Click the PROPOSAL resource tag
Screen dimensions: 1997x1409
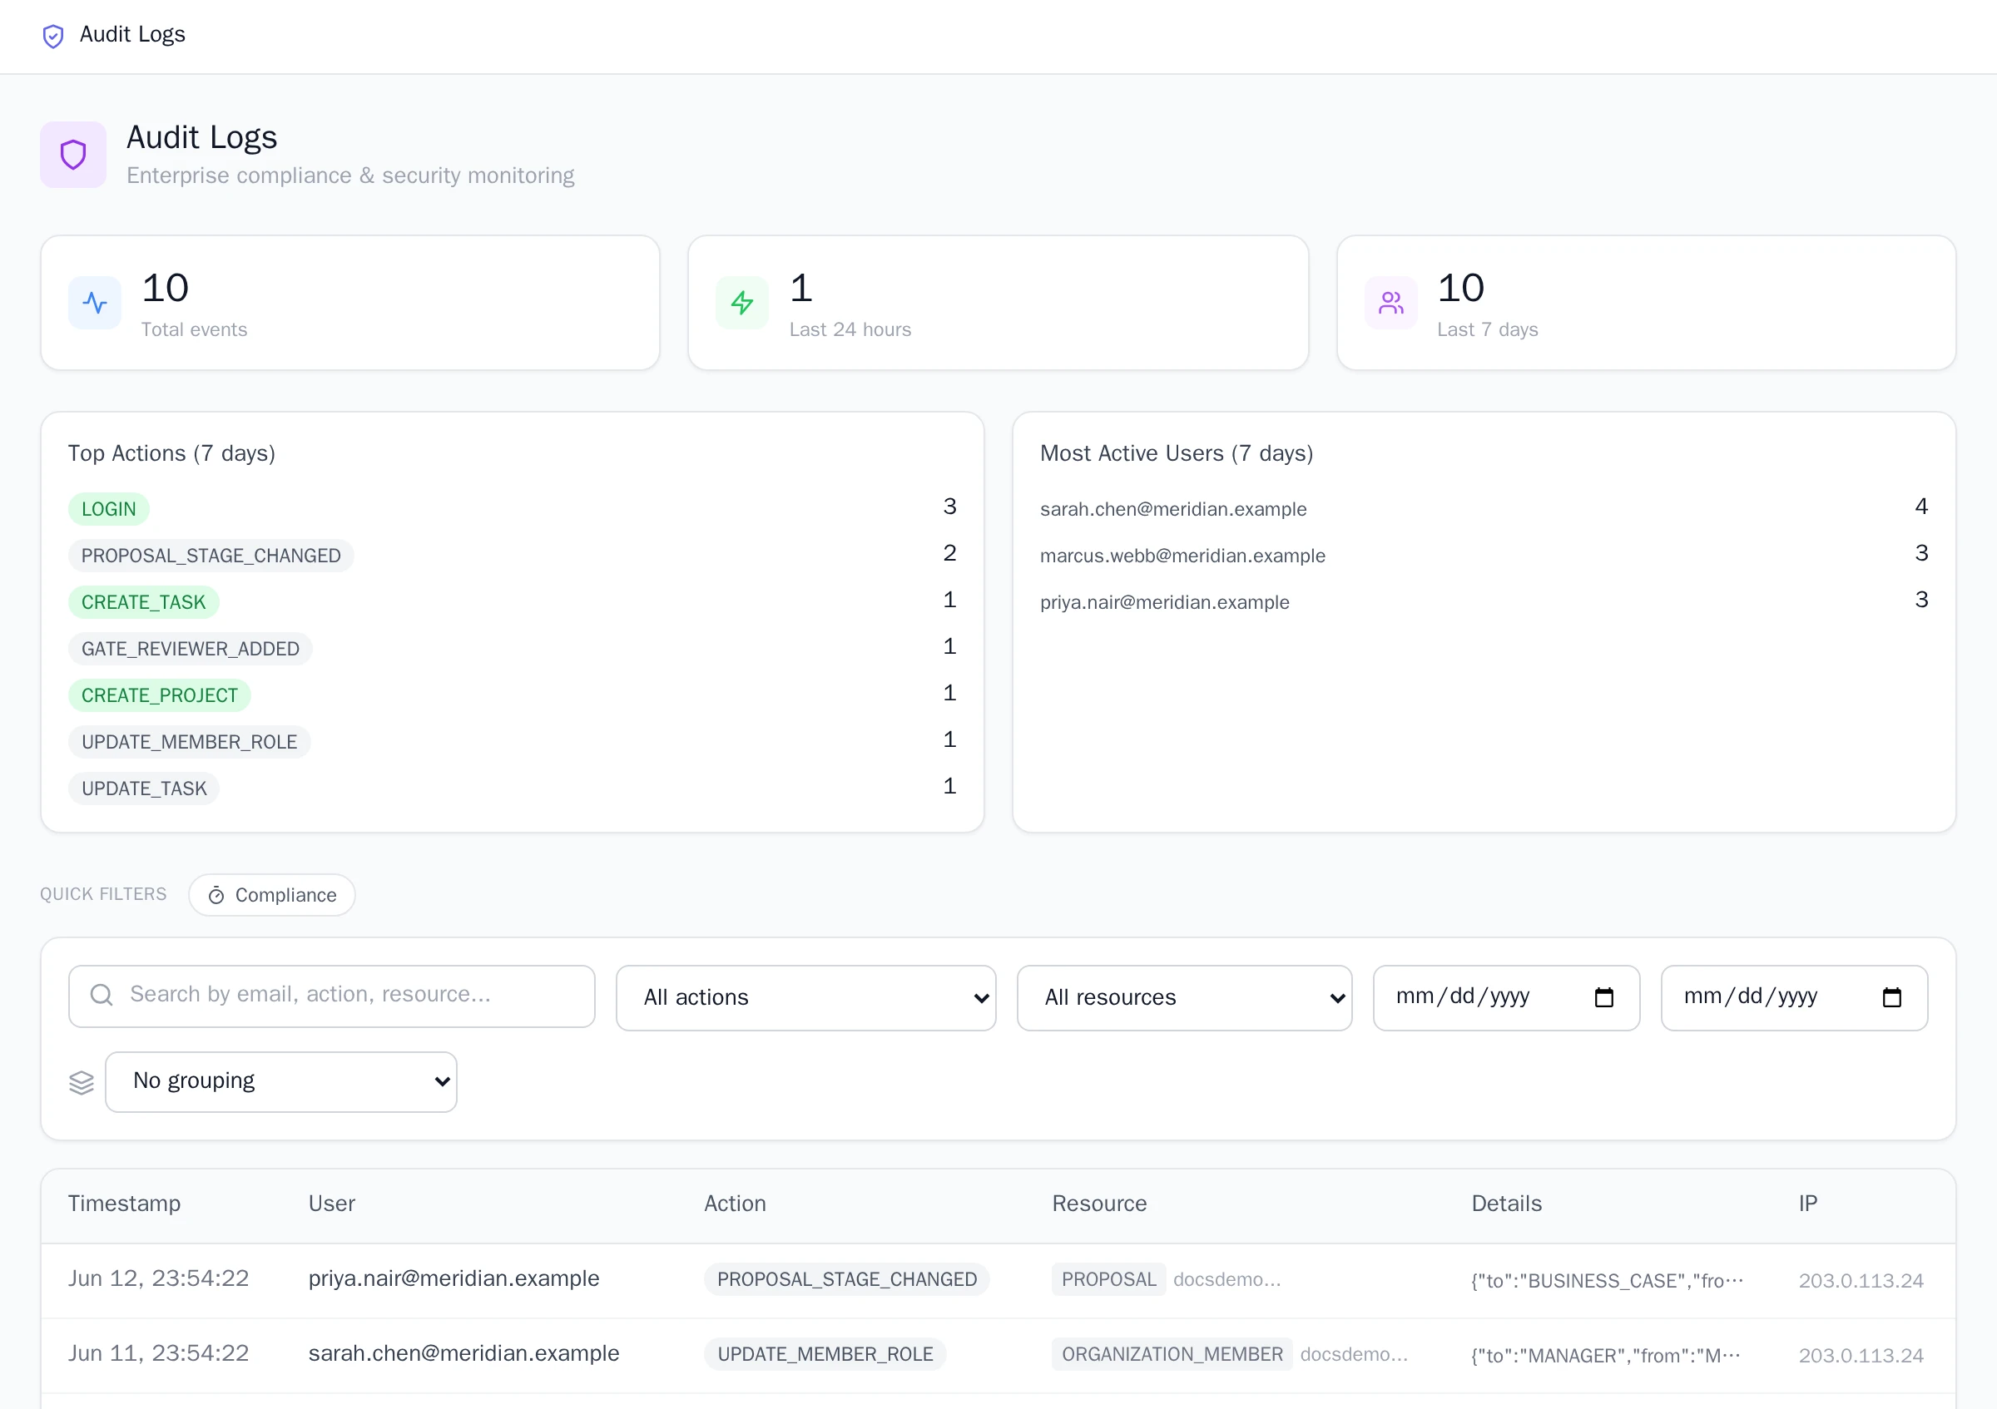point(1108,1279)
